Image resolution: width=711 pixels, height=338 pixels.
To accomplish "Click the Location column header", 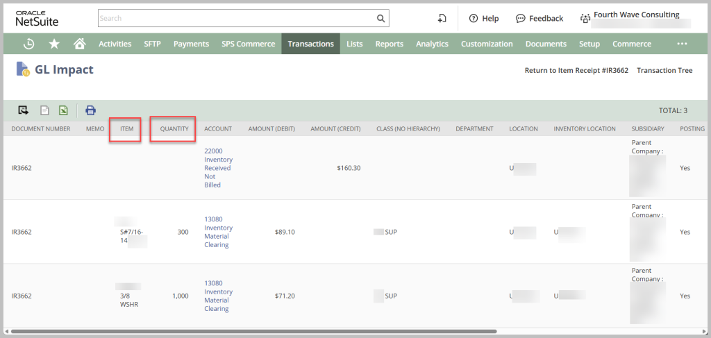I will point(524,128).
